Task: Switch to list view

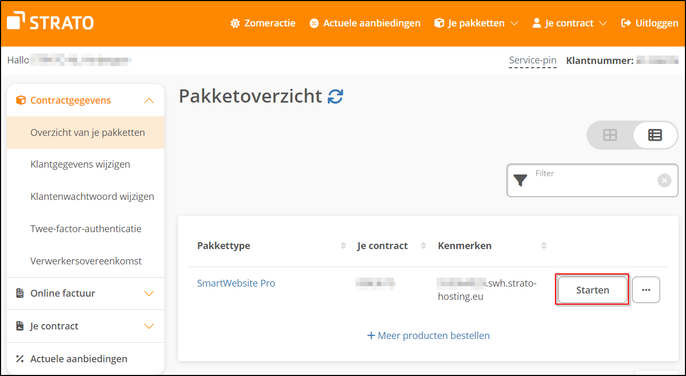Action: pos(655,135)
